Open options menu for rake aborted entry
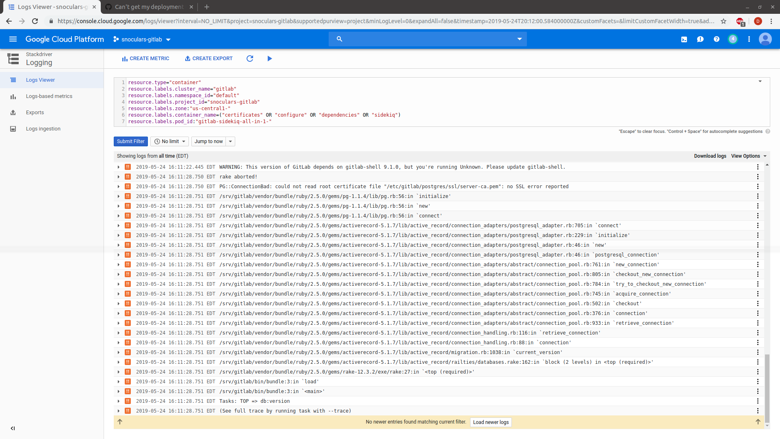Viewport: 780px width, 439px height. tap(758, 177)
